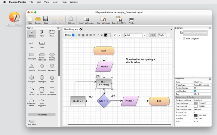
Task: Open the font size dropdown arrow
Action: [x=120, y=35]
